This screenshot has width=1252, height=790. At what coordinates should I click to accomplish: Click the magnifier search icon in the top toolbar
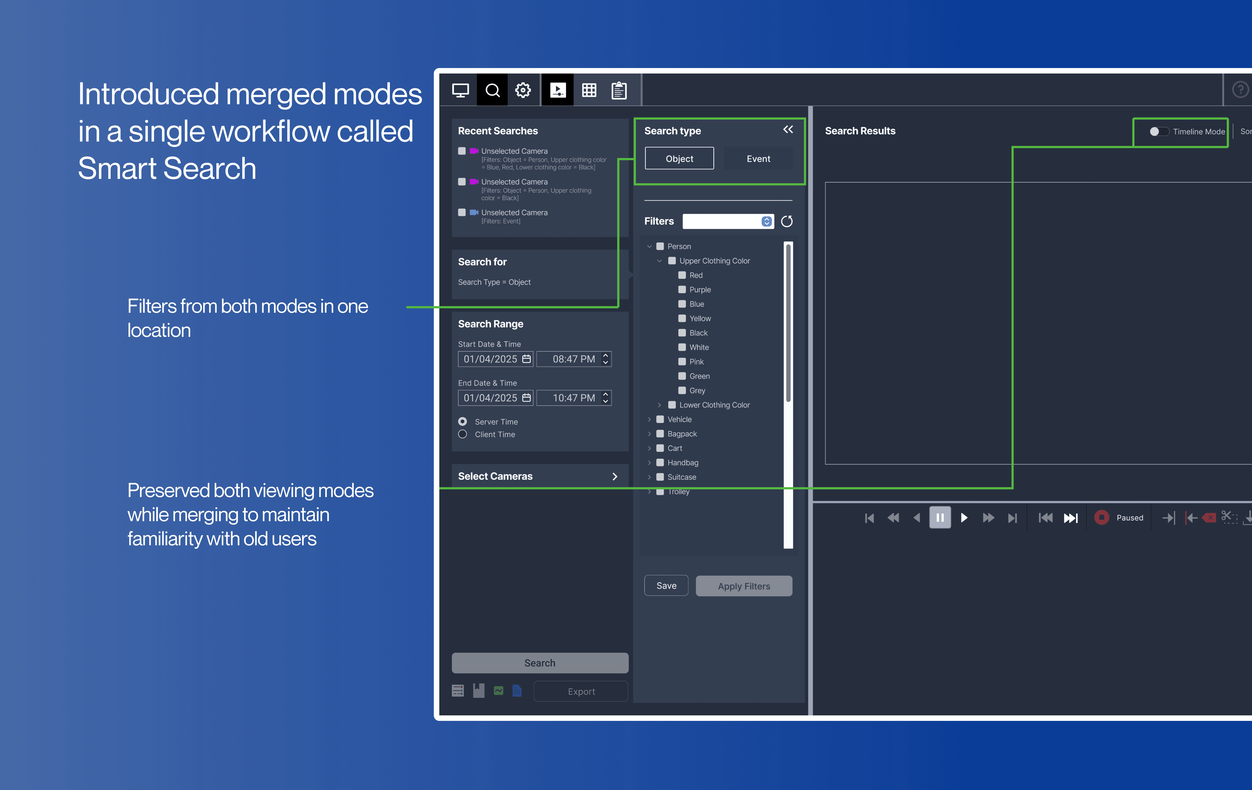(492, 90)
